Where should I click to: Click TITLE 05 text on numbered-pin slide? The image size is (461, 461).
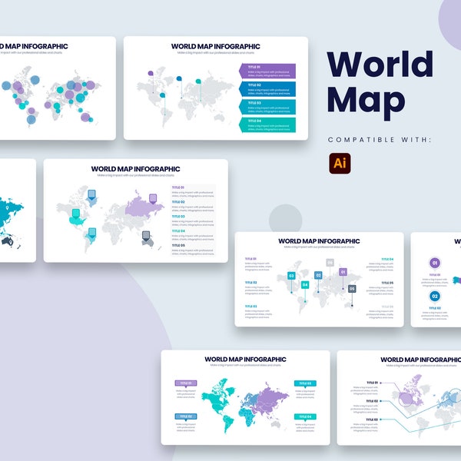tap(387, 283)
